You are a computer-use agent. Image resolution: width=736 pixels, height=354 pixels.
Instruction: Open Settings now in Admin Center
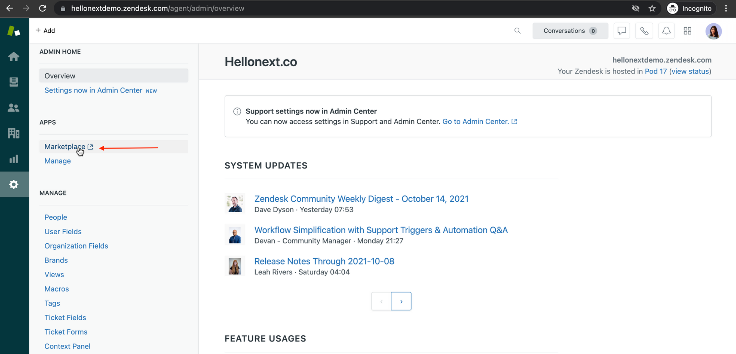pos(93,90)
